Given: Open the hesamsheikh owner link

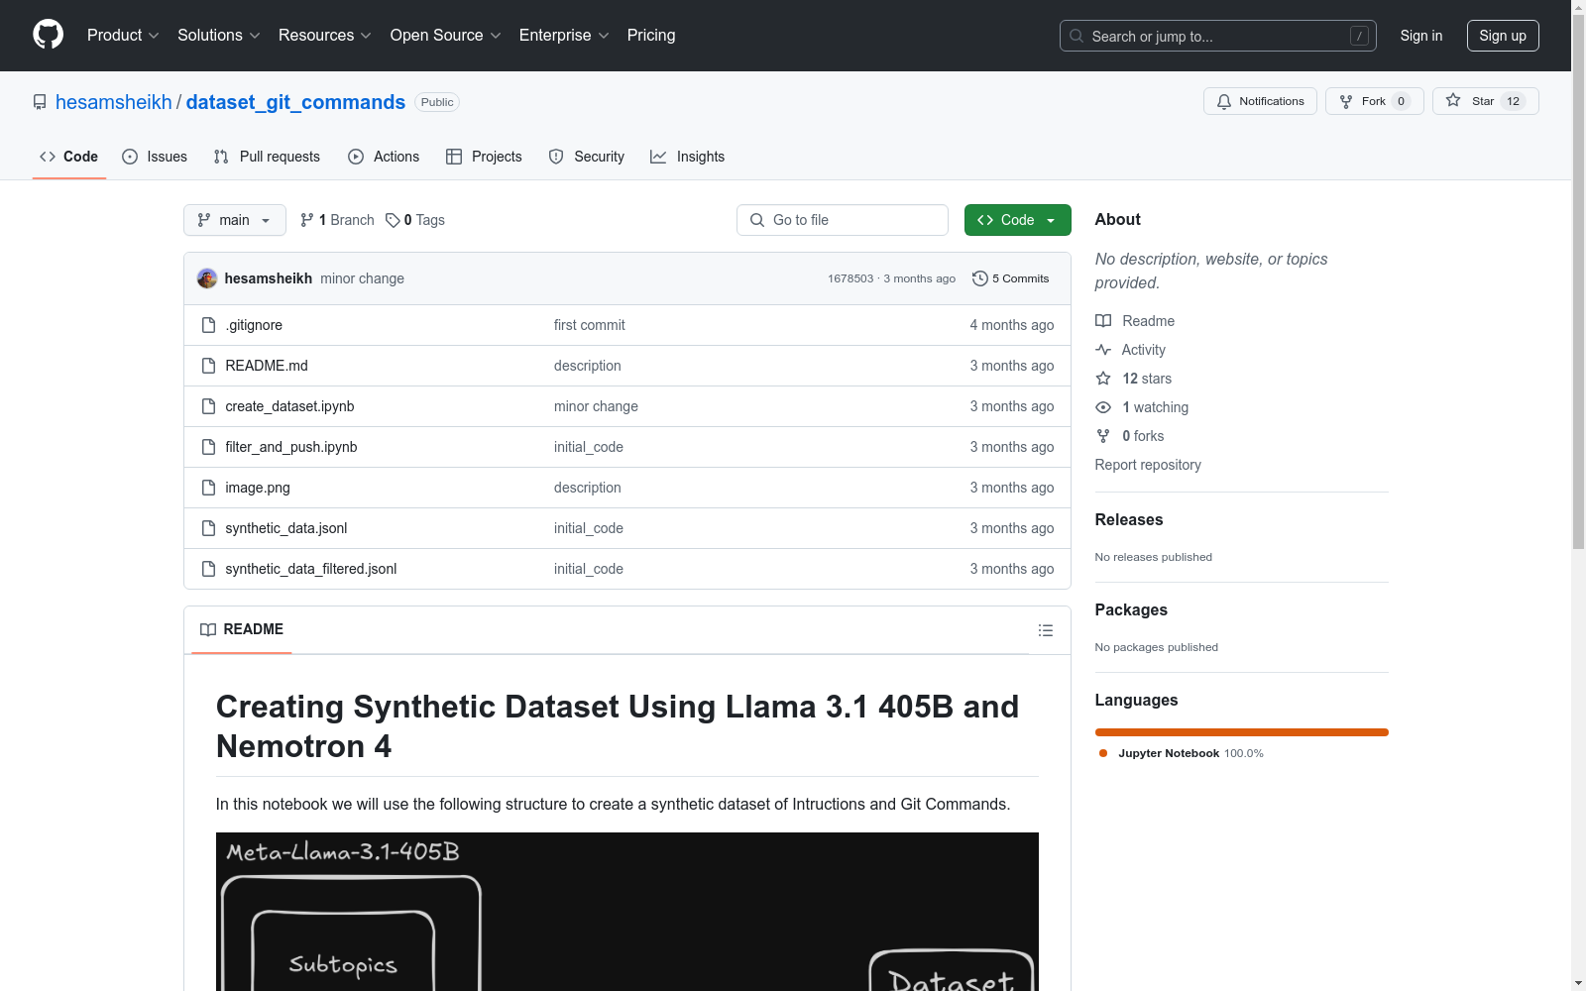Looking at the screenshot, I should click(x=114, y=102).
